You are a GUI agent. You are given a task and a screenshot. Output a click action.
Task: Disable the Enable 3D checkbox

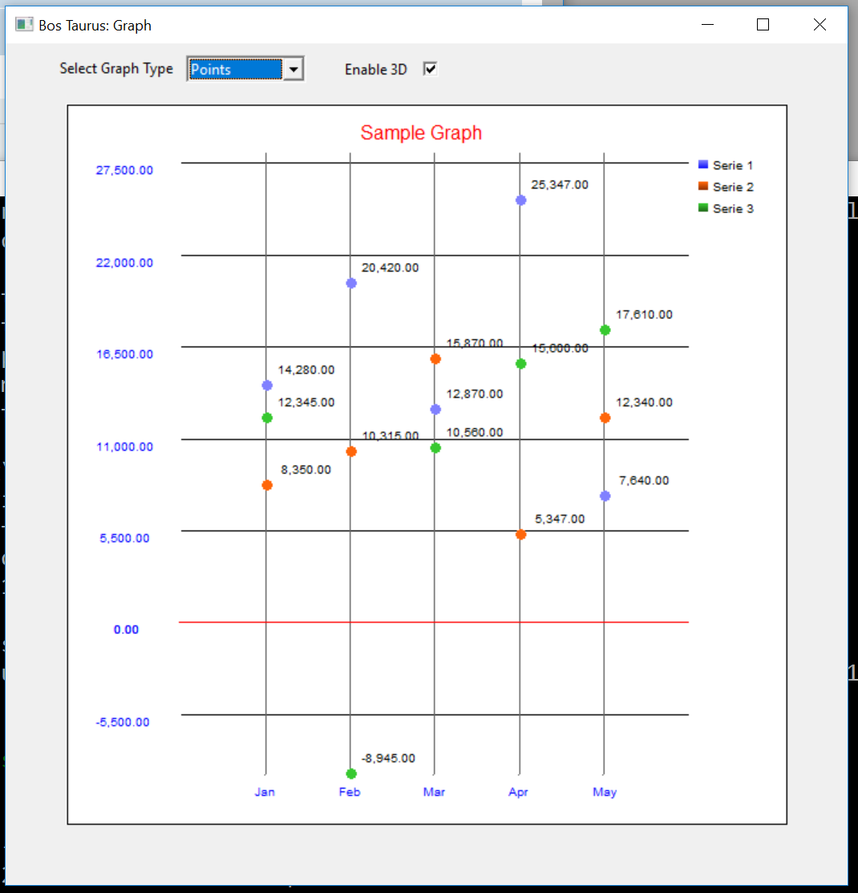(x=431, y=69)
